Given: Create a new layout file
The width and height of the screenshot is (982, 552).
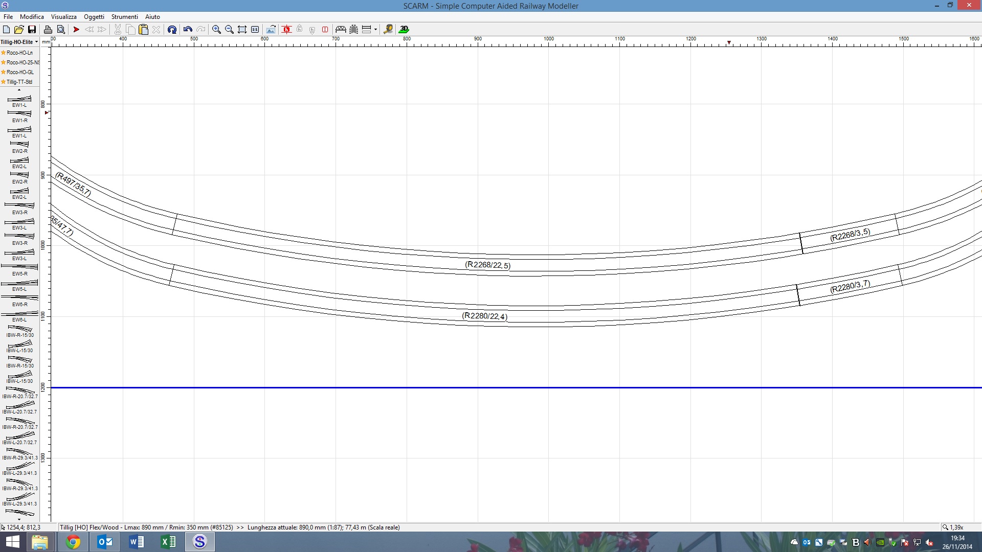Looking at the screenshot, I should [x=7, y=30].
